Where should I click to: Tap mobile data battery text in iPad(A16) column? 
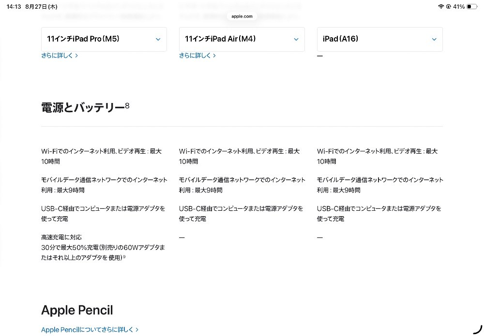380,185
